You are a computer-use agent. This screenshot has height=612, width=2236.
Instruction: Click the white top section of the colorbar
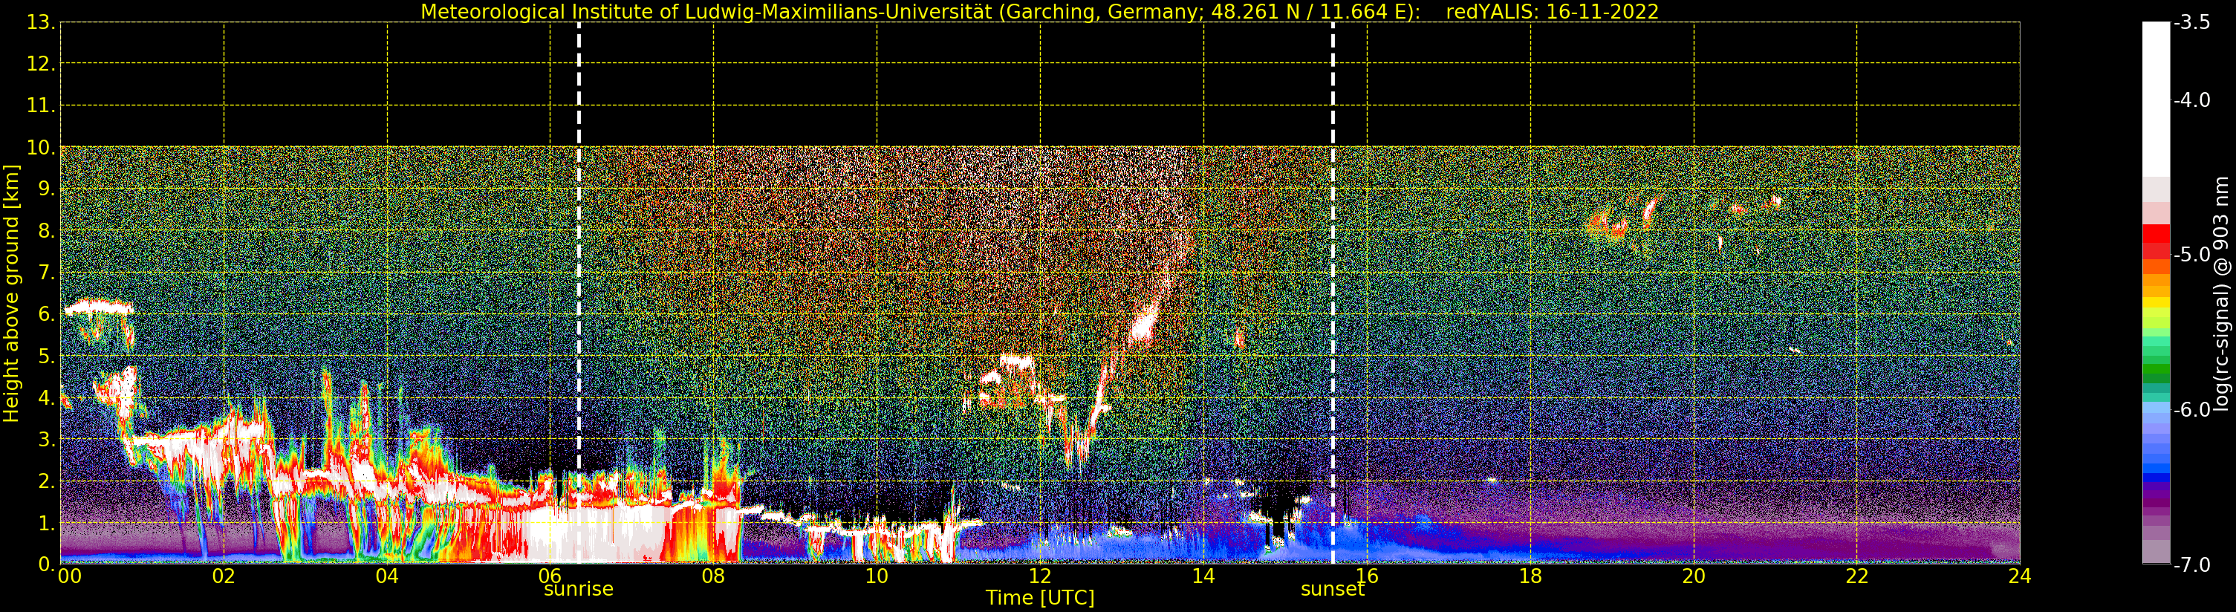pyautogui.click(x=2156, y=99)
